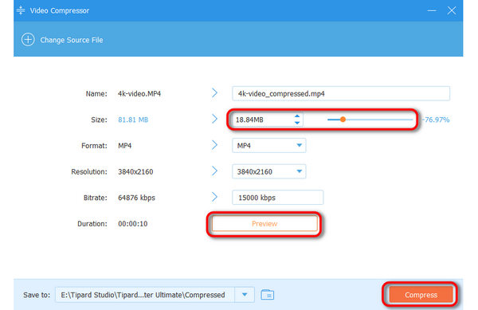478x310 pixels.
Task: Click the original size 81.81 MB text
Action: point(133,120)
